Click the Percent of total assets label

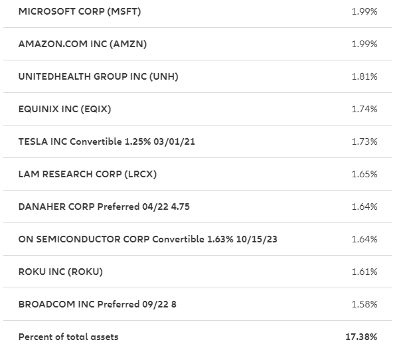pos(68,337)
